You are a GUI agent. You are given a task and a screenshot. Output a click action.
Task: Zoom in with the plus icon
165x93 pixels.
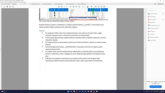tap(79, 7)
